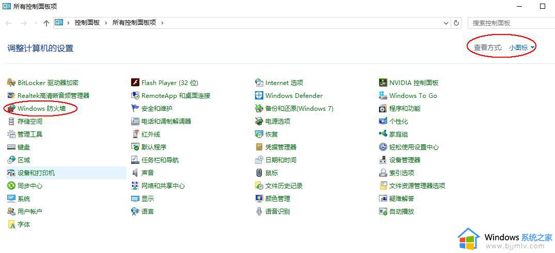Click the 电话和调制解调器 icon

(x=135, y=121)
